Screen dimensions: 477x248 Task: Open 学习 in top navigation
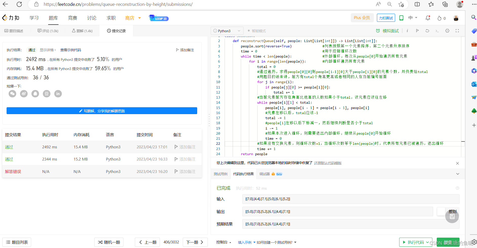coord(34,18)
